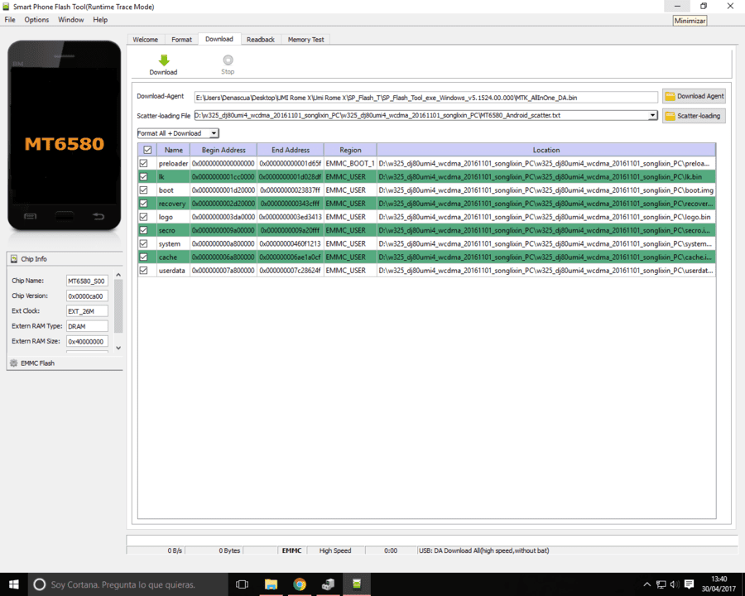Click the Region column header

(x=350, y=150)
